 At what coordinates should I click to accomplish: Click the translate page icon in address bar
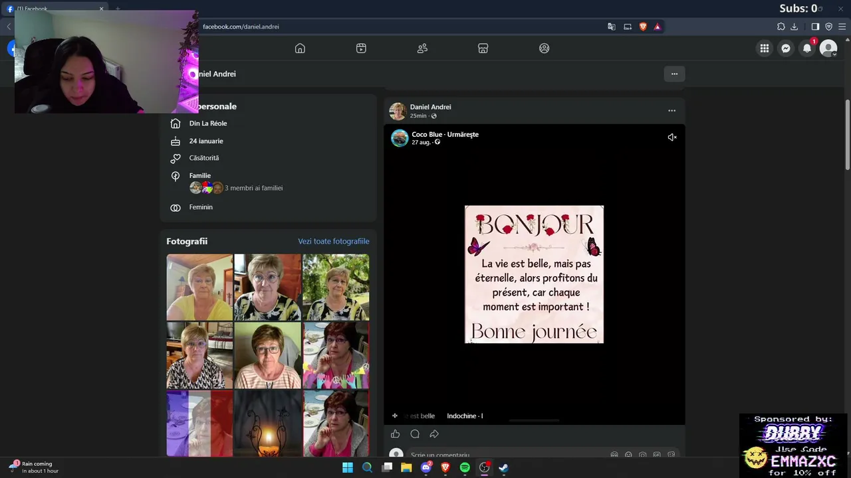click(611, 27)
